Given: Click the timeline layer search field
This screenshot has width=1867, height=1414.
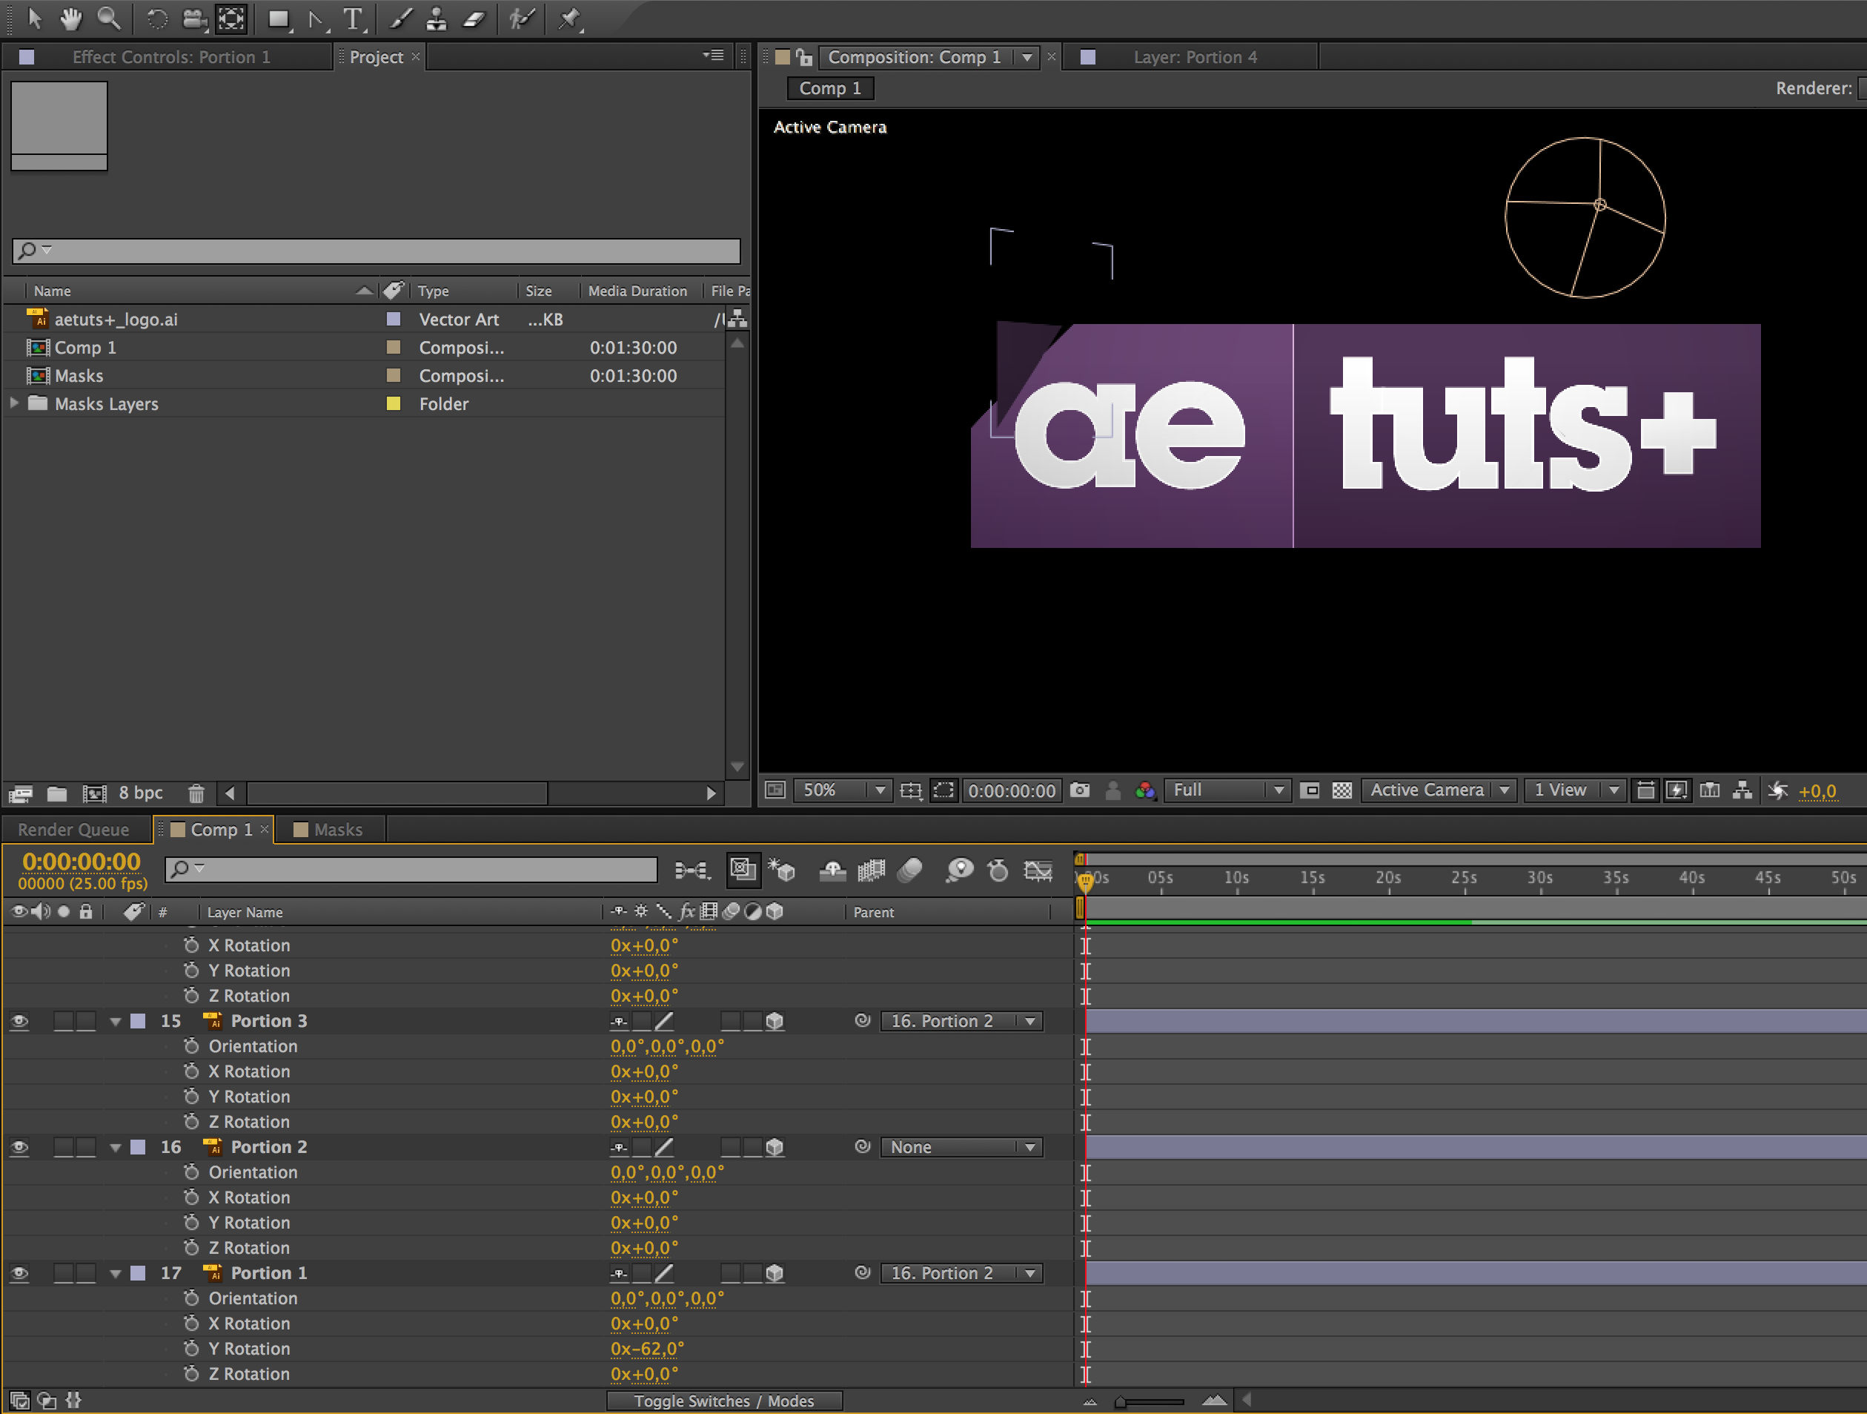Looking at the screenshot, I should pyautogui.click(x=411, y=869).
